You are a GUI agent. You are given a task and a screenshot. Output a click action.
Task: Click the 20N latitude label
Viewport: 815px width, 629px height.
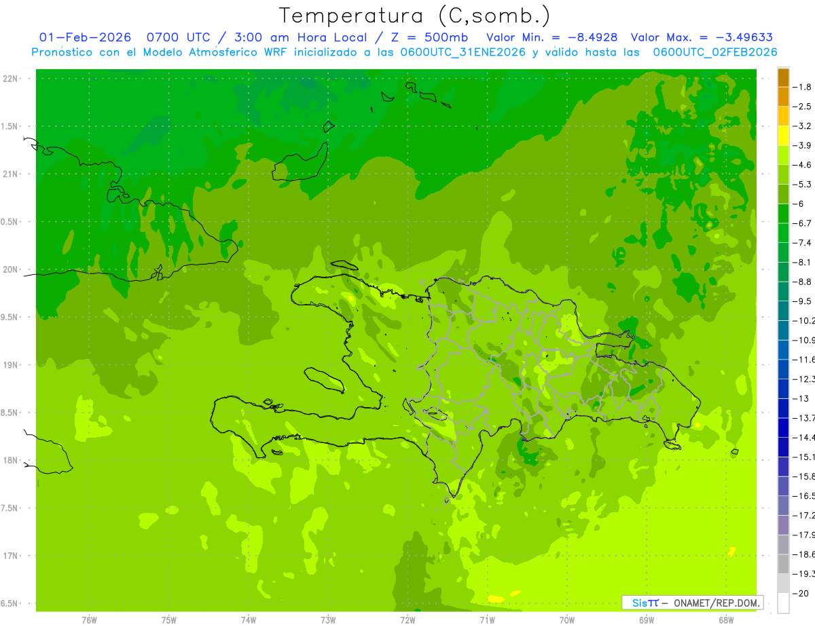(10, 269)
